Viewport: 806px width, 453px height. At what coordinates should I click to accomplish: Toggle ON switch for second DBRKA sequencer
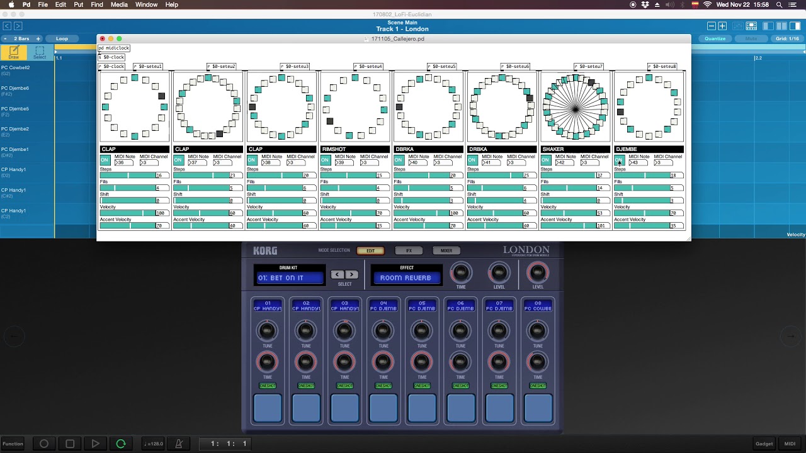(x=472, y=160)
